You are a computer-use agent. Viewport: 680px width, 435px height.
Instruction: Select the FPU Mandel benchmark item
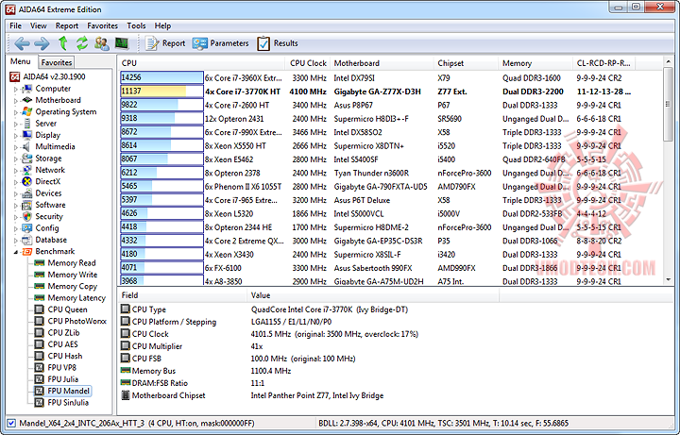click(62, 391)
